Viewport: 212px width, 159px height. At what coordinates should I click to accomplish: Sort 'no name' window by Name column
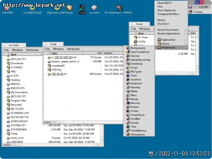25,54
